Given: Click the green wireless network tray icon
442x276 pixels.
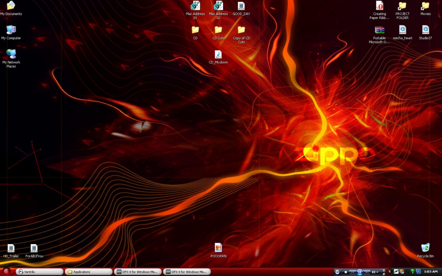Looking at the screenshot, I should point(413,272).
